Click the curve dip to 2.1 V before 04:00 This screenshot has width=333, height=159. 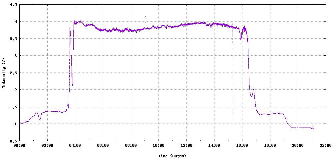click(x=72, y=85)
